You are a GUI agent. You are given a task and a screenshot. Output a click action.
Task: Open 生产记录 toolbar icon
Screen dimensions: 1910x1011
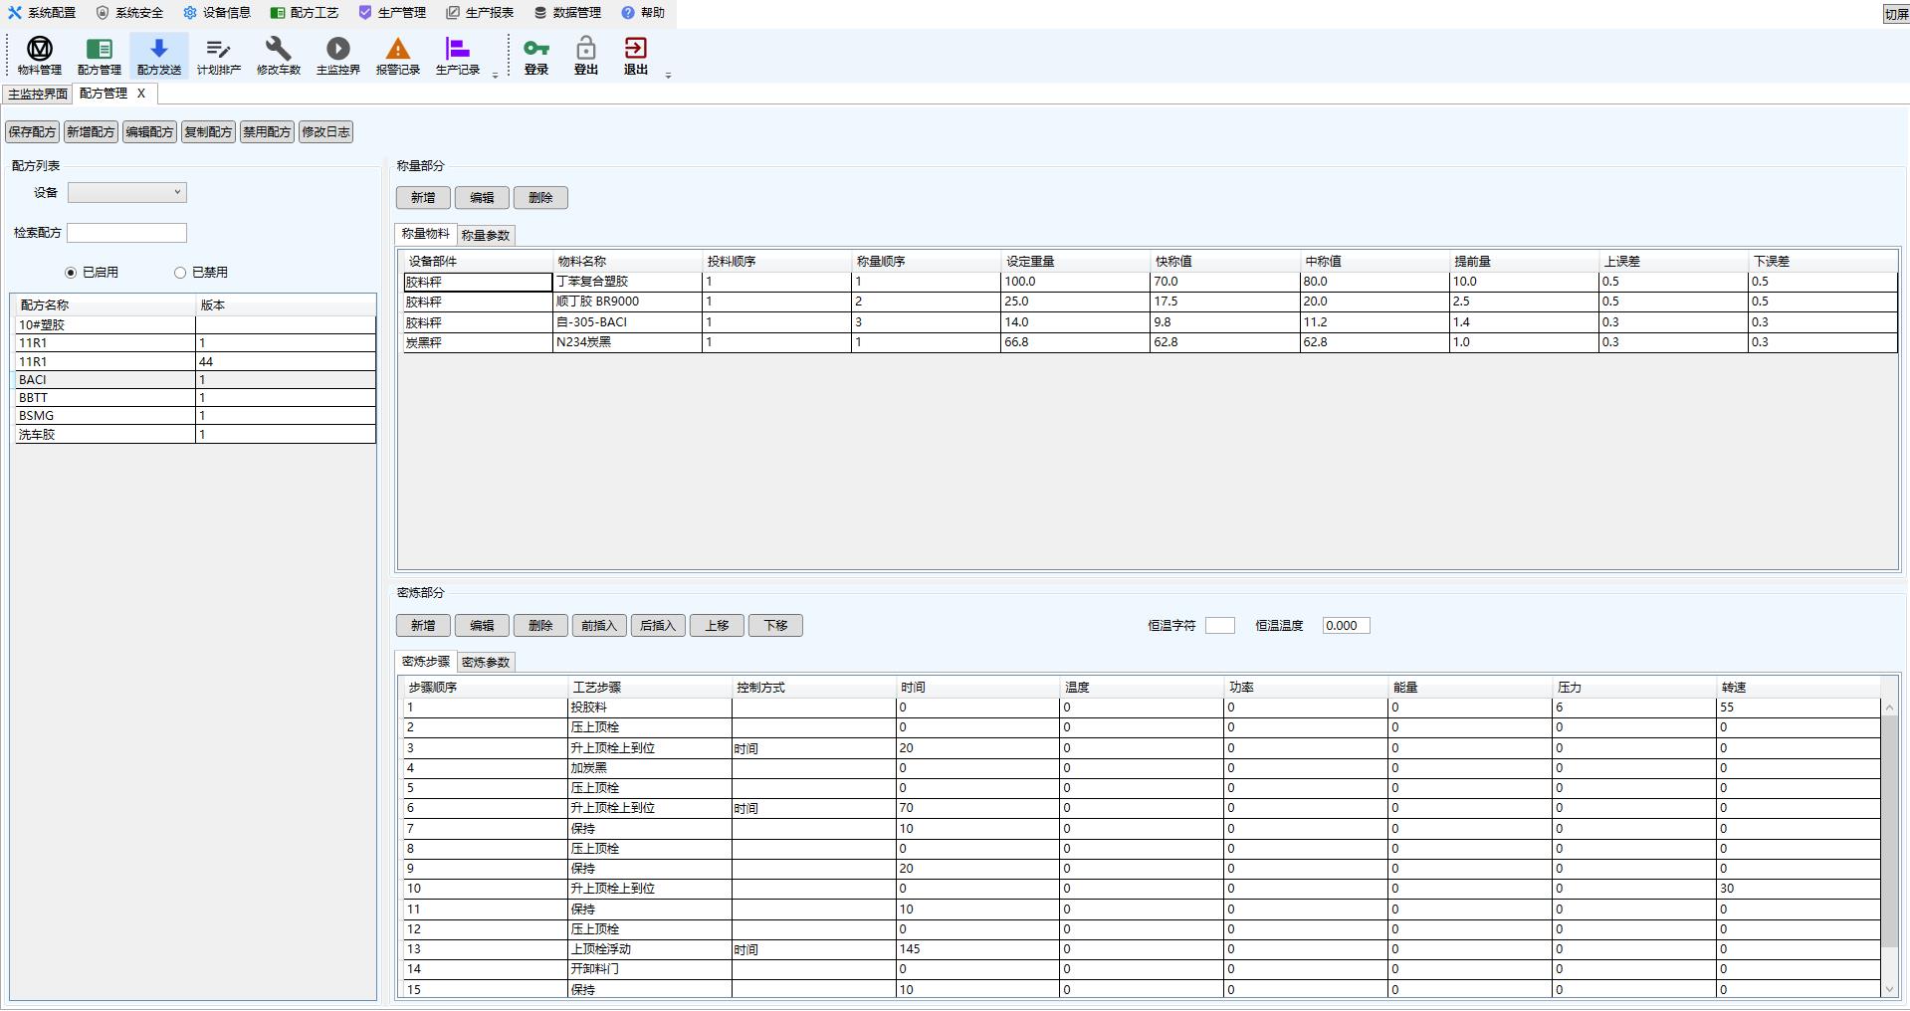pos(458,56)
